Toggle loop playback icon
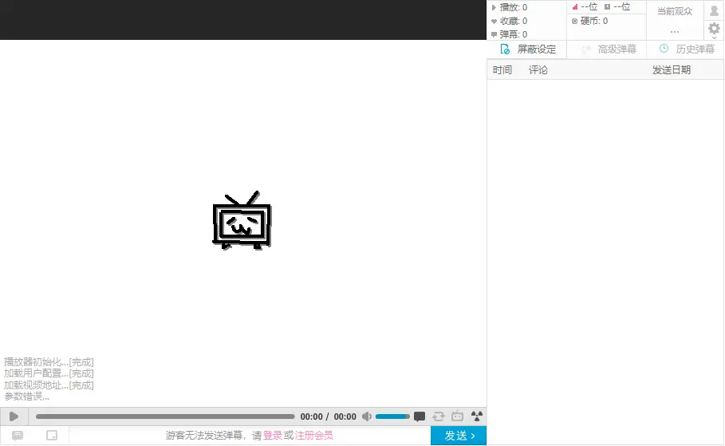The width and height of the screenshot is (725, 446). 439,416
